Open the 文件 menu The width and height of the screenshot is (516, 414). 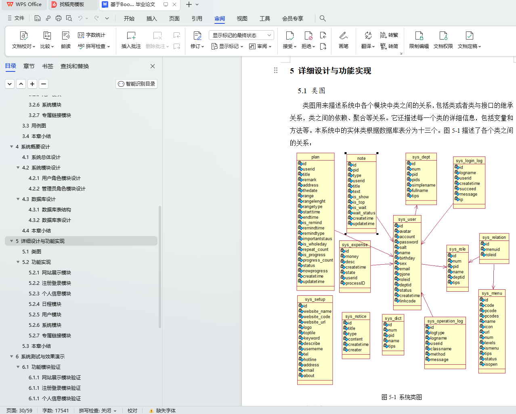point(16,18)
